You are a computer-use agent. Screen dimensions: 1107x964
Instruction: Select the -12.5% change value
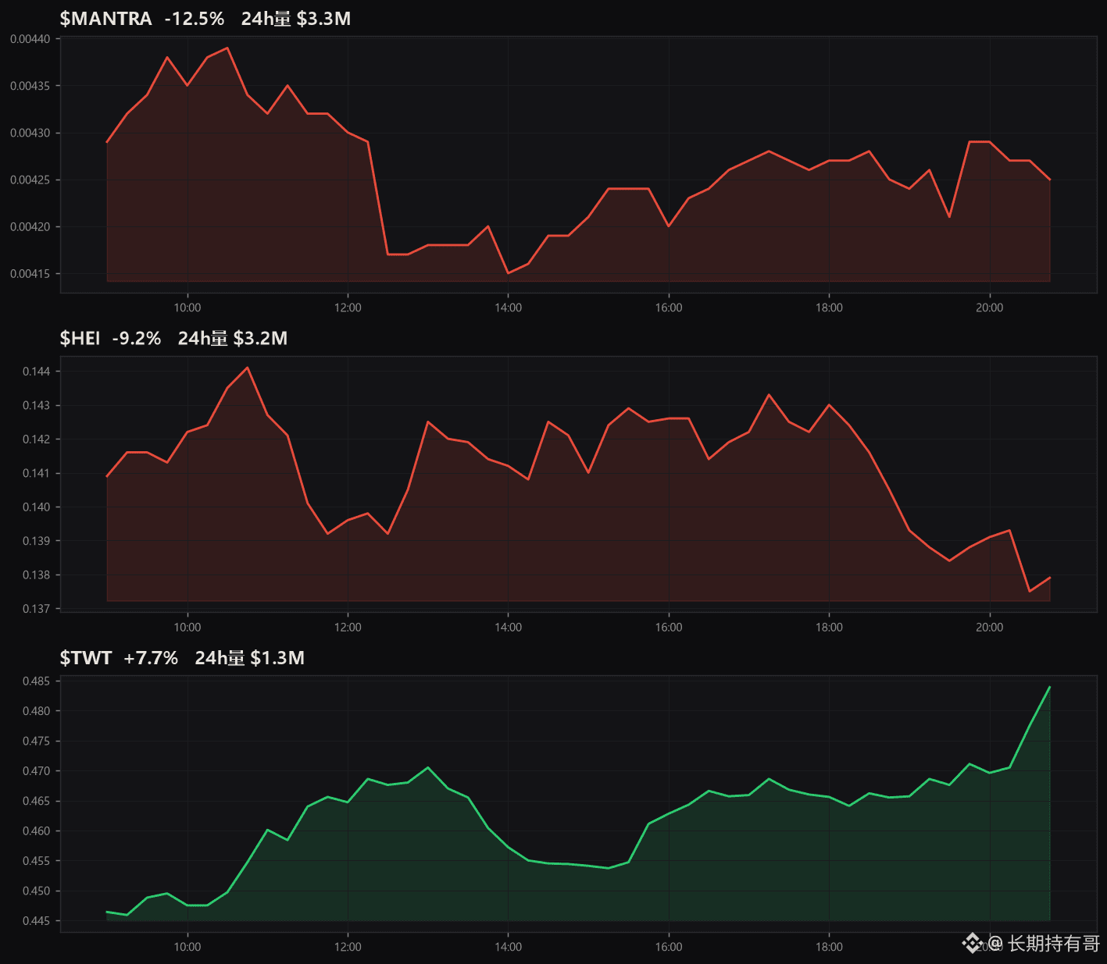point(194,19)
